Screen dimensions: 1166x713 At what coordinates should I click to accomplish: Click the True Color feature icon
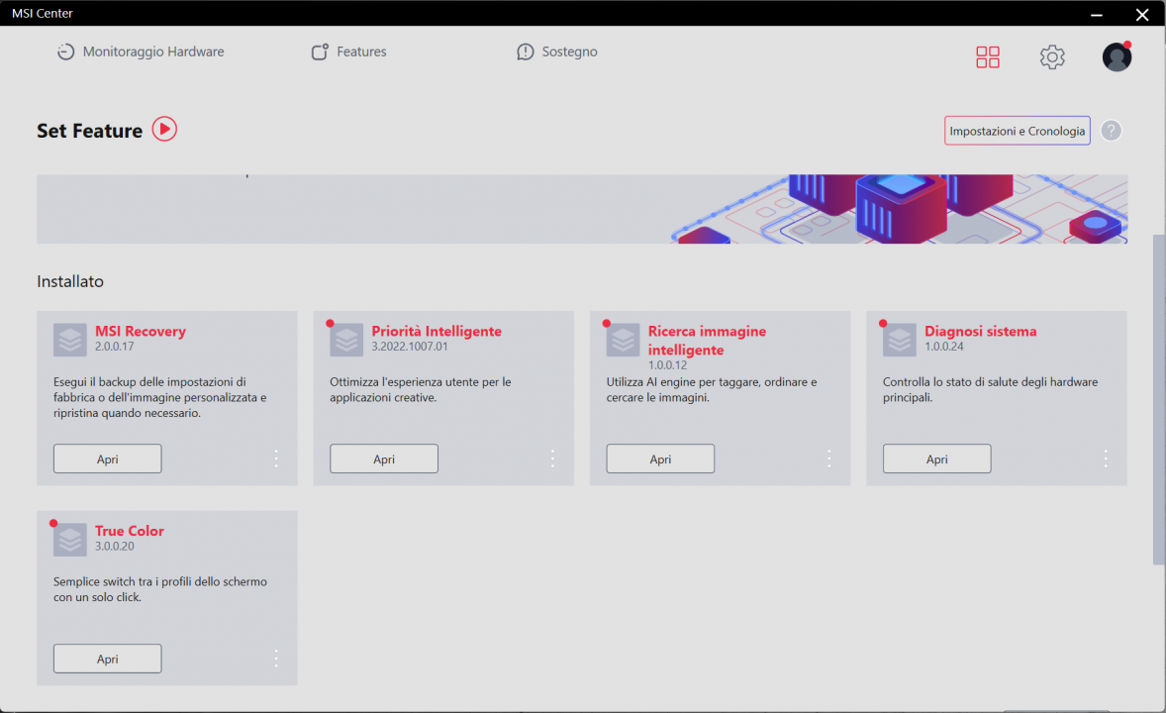pyautogui.click(x=70, y=540)
